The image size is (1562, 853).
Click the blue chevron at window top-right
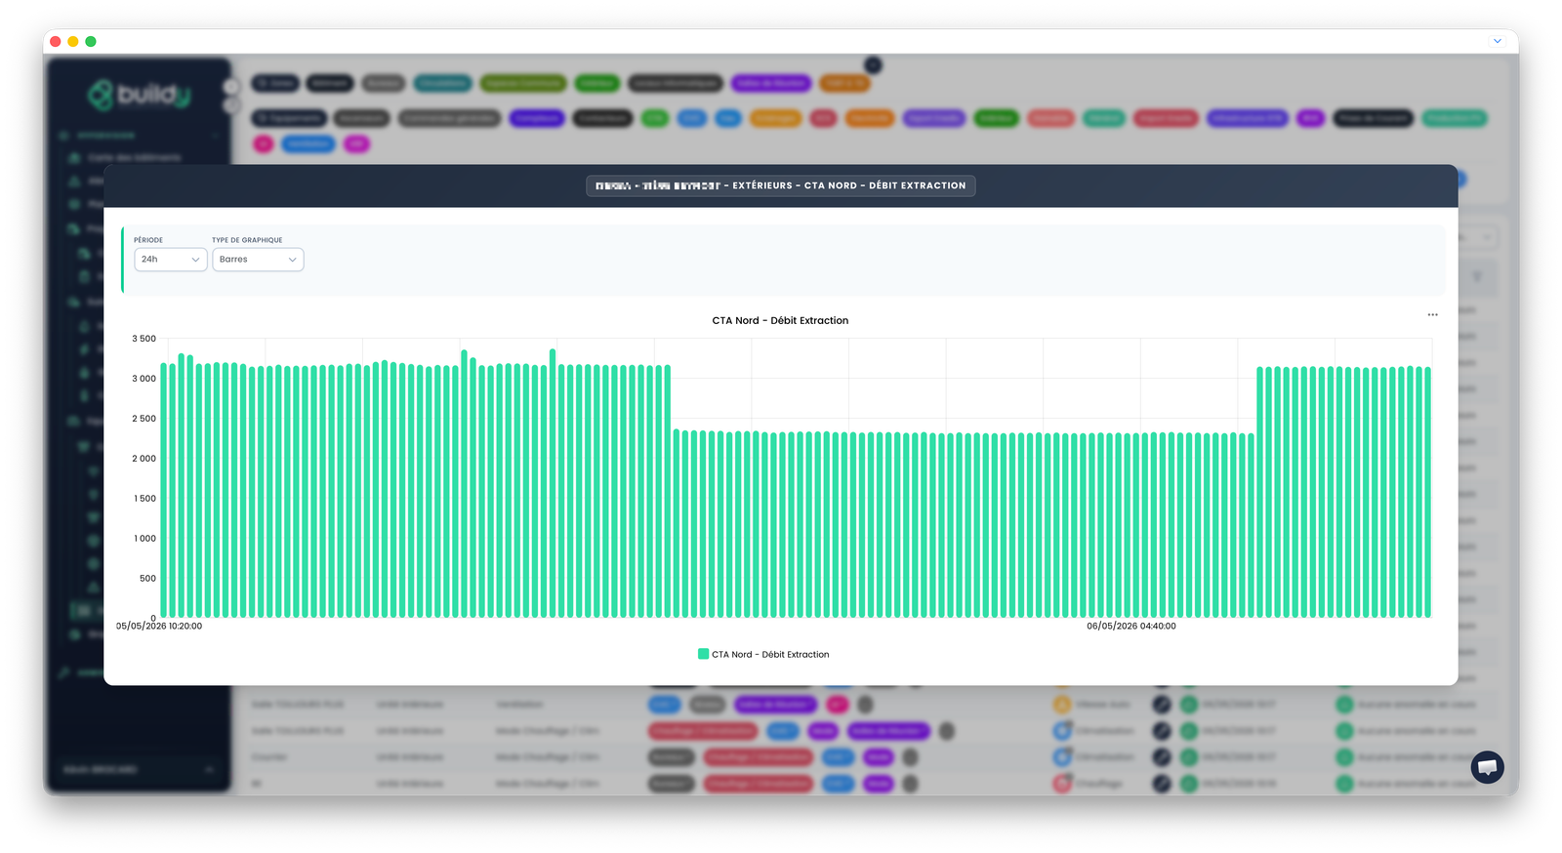[1497, 41]
